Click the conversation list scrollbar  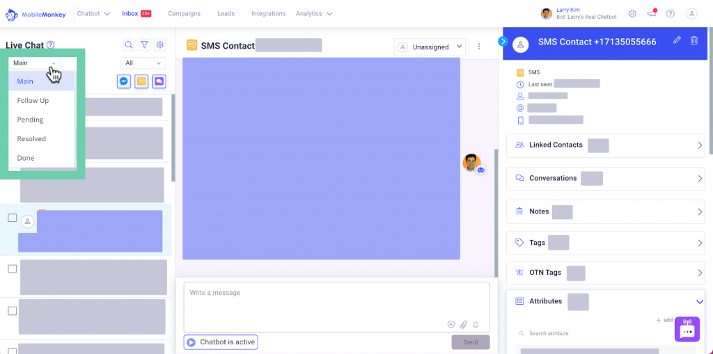tap(173, 138)
